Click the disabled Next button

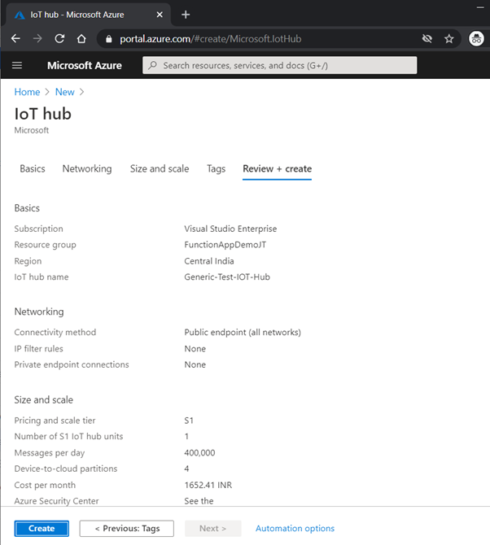click(212, 529)
